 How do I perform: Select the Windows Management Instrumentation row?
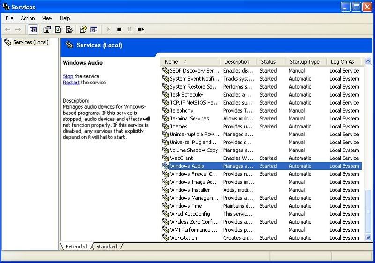point(262,198)
